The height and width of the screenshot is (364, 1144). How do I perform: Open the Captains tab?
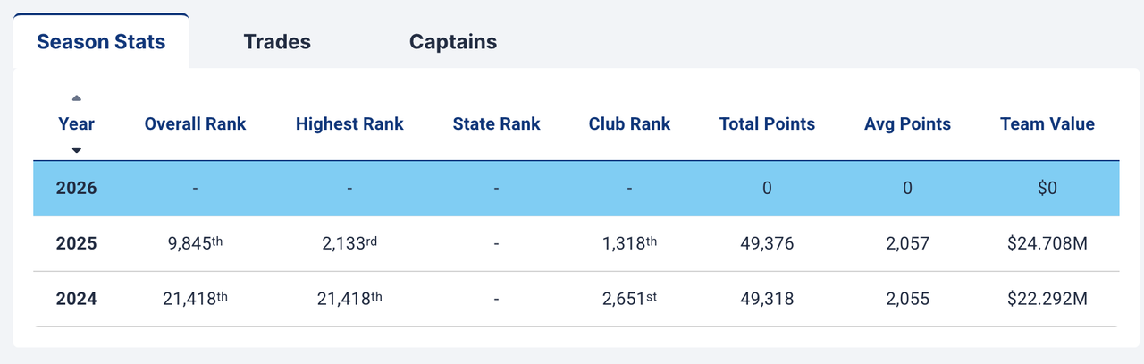coord(453,42)
